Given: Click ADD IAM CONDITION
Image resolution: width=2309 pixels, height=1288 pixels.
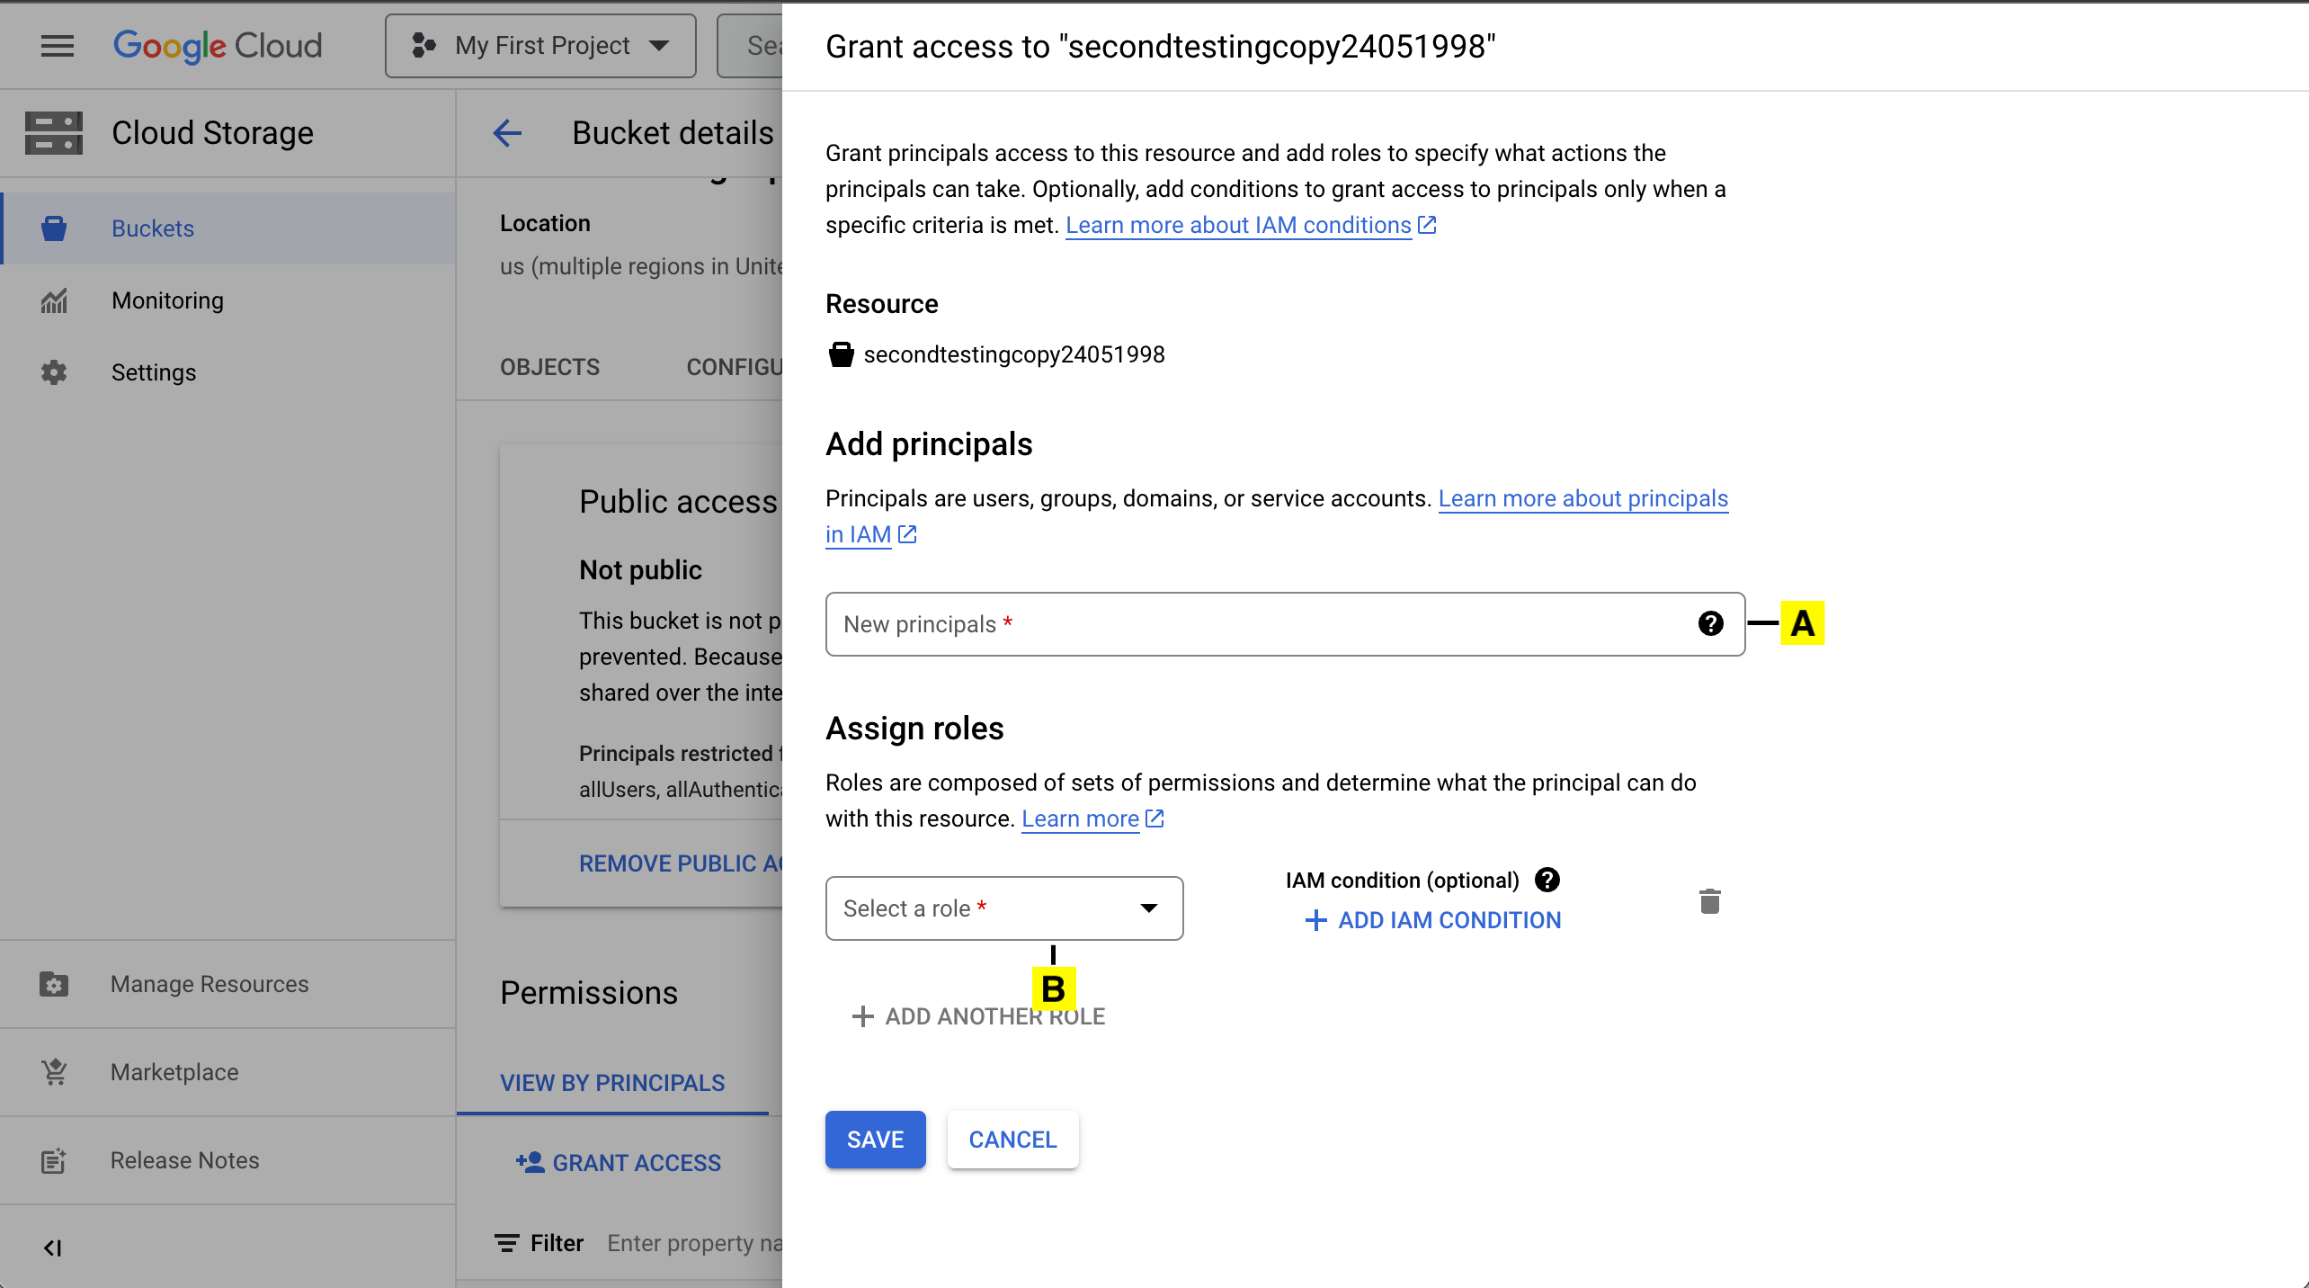Looking at the screenshot, I should [x=1433, y=920].
